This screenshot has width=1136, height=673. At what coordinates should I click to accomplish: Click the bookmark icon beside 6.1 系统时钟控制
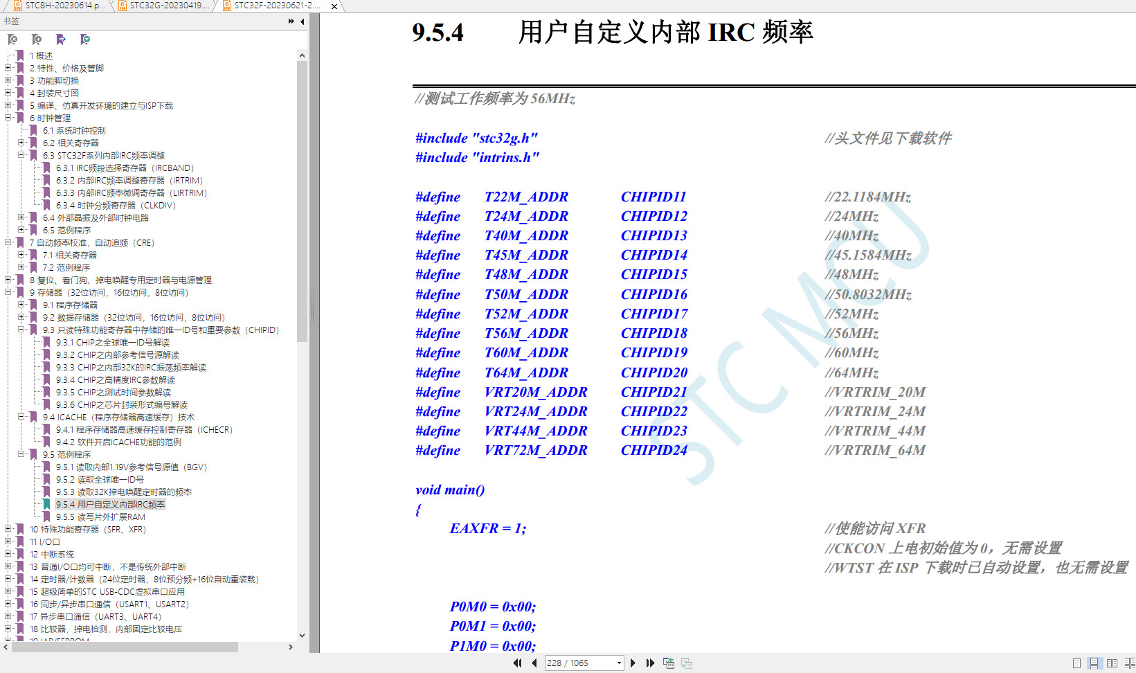click(34, 130)
